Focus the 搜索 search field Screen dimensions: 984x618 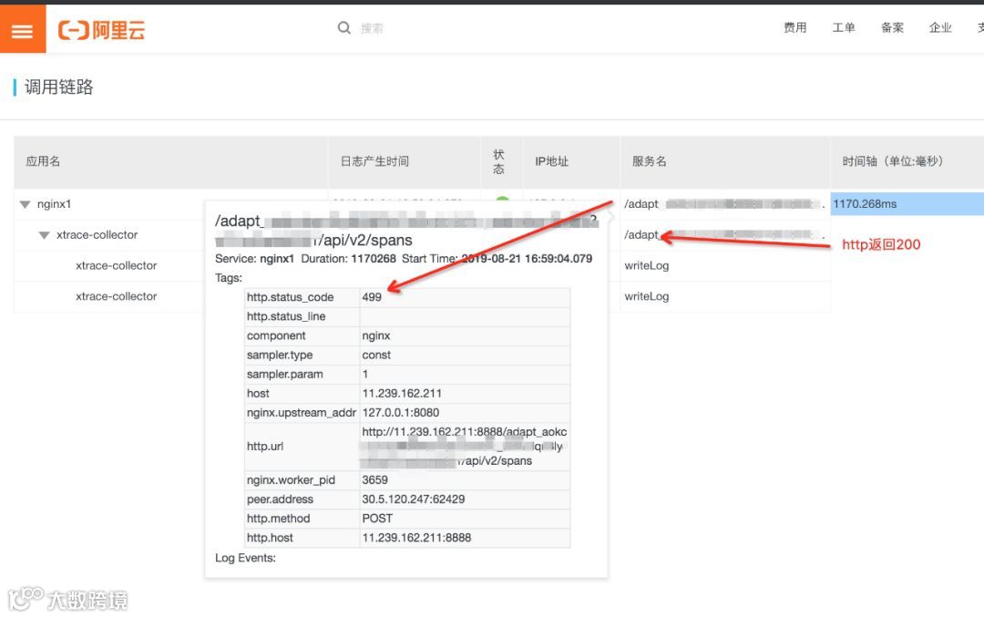(372, 28)
